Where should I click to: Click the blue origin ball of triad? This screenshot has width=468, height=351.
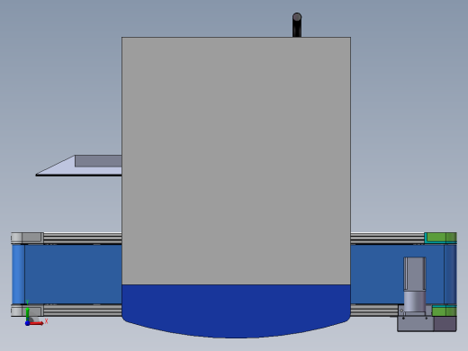coord(27,323)
